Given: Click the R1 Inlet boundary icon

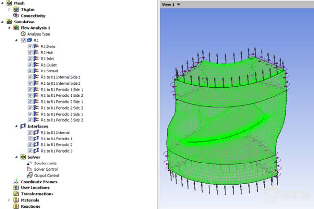Looking at the screenshot, I should [36, 59].
